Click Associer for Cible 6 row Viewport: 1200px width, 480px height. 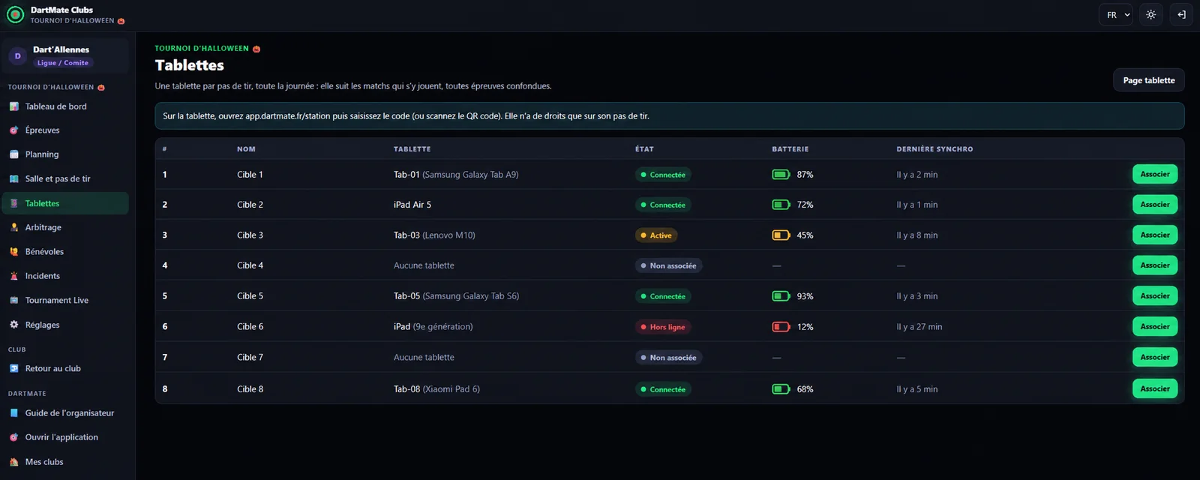pyautogui.click(x=1155, y=326)
